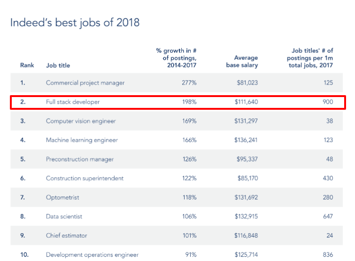Click Construction superintendent job title
Image resolution: width=355 pixels, height=261 pixels.
[85, 178]
